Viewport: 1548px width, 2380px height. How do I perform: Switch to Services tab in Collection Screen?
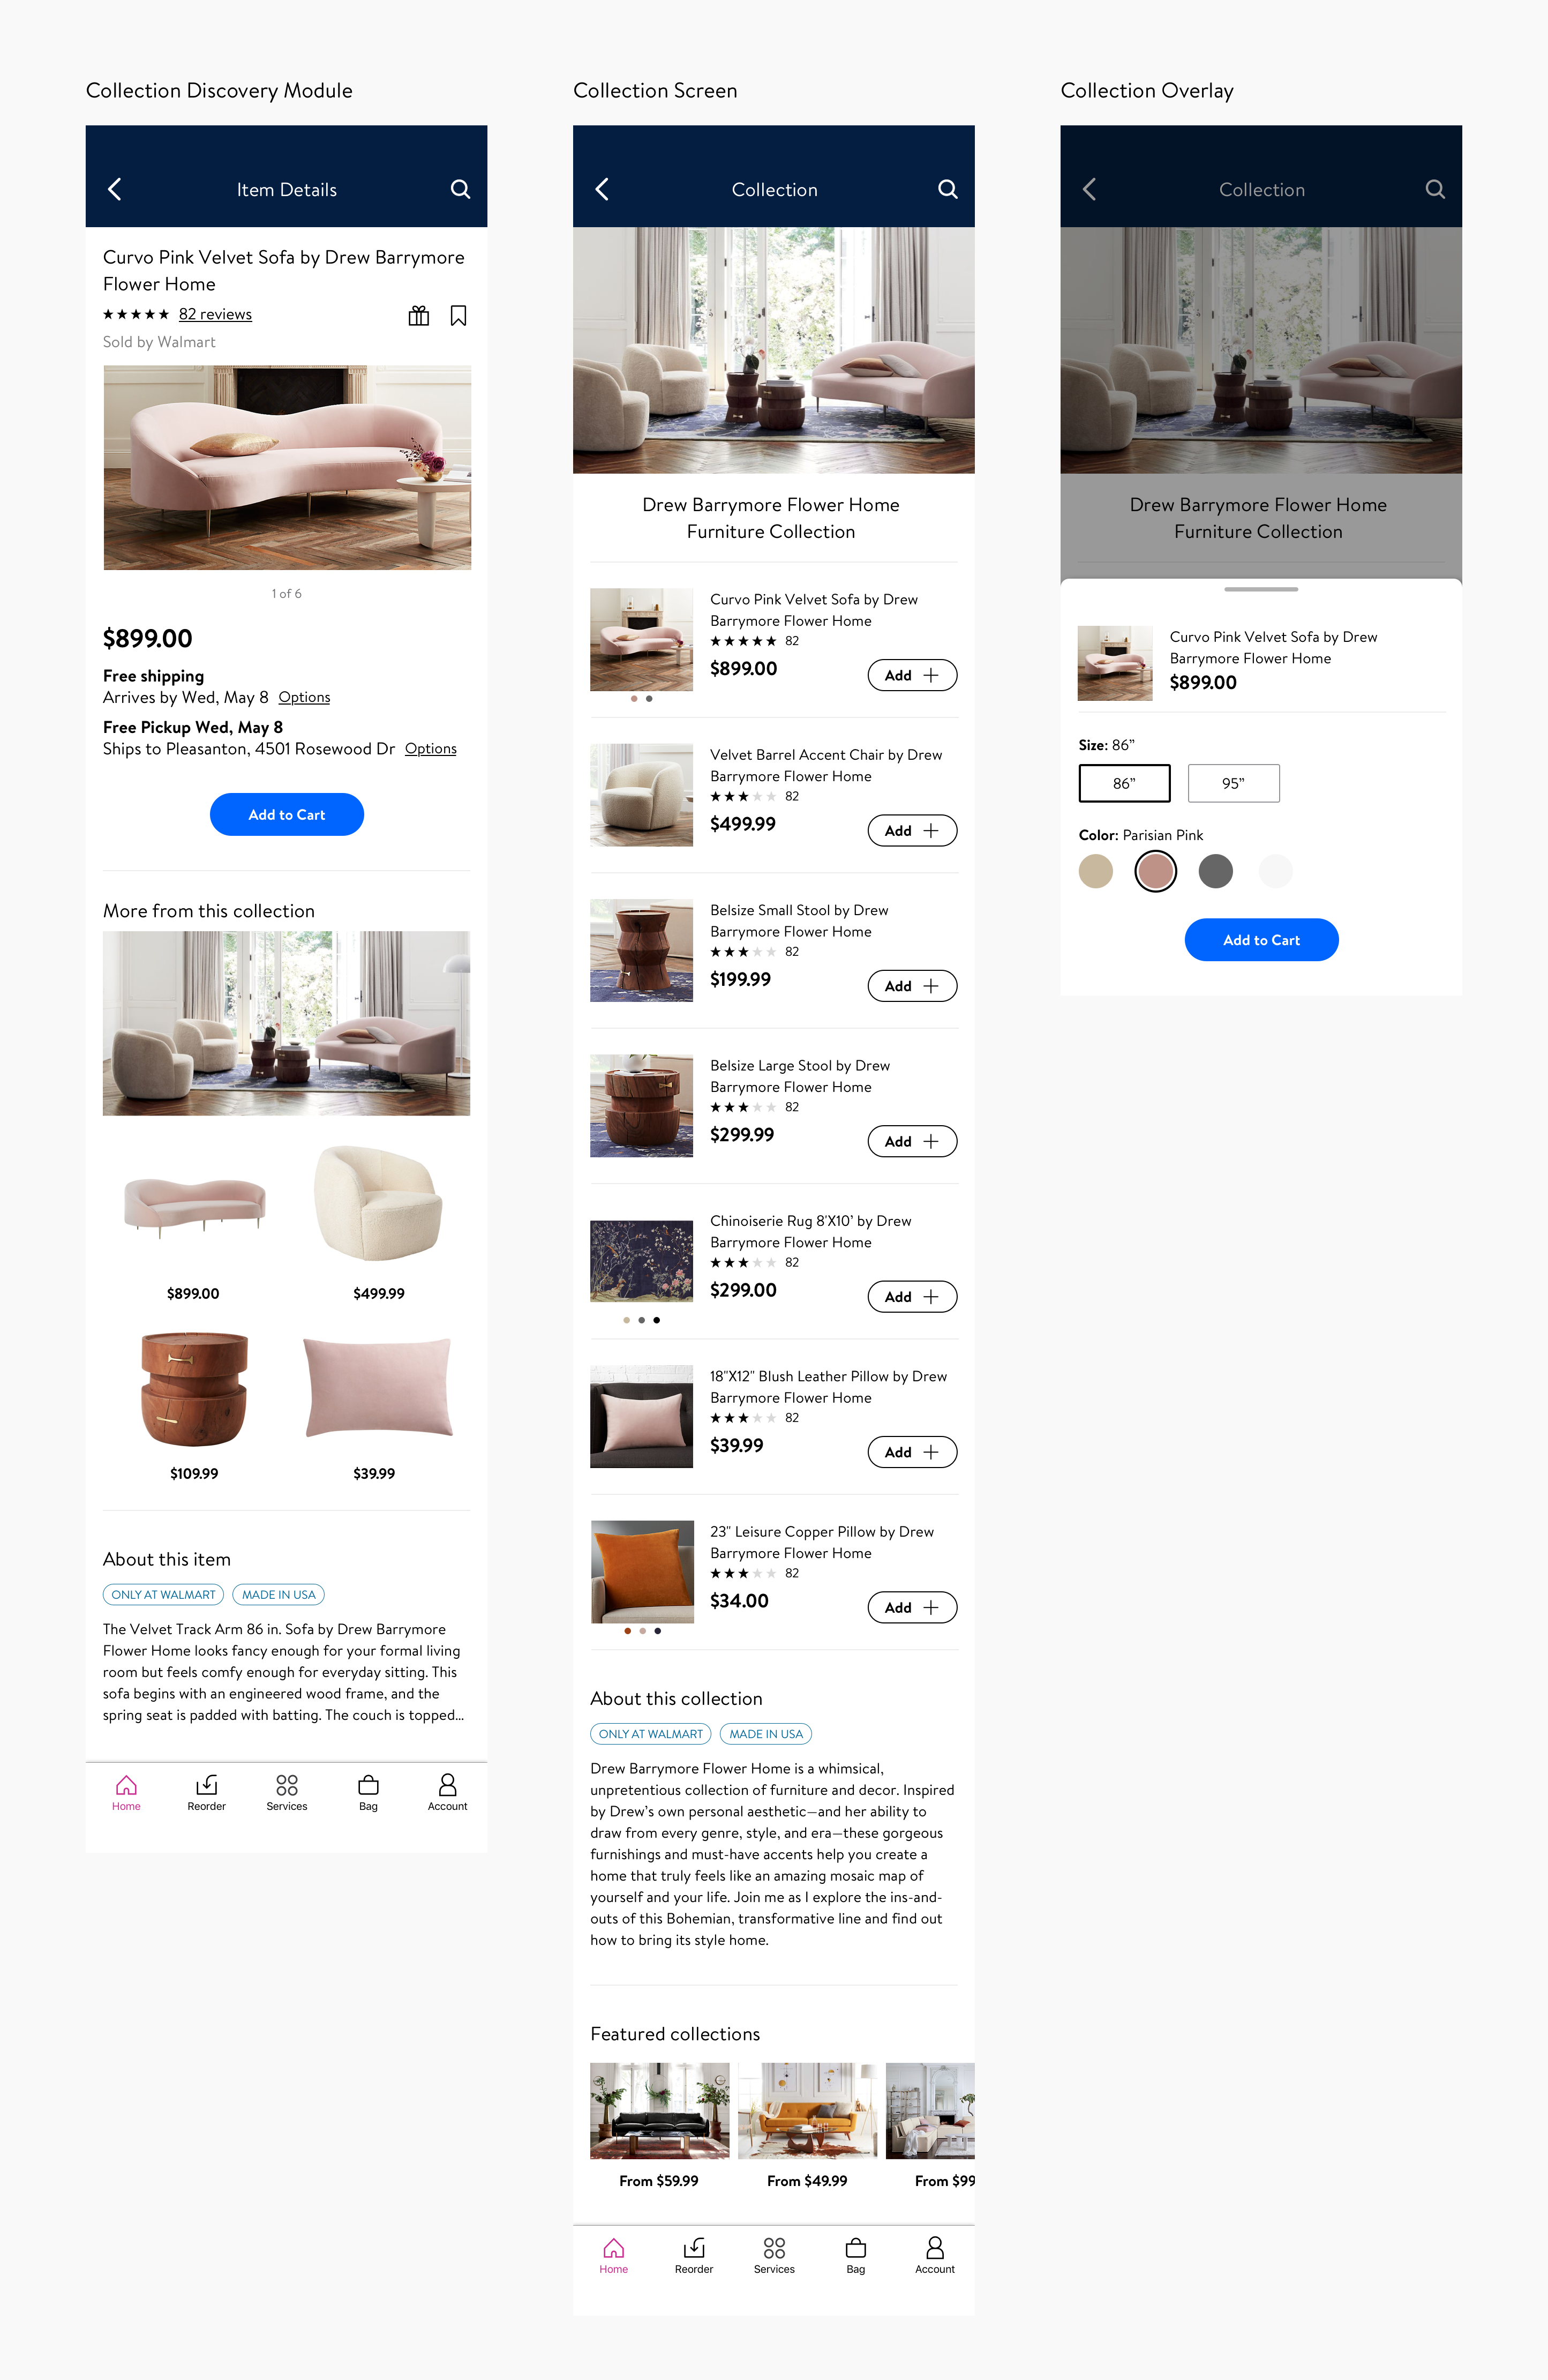pos(774,2255)
